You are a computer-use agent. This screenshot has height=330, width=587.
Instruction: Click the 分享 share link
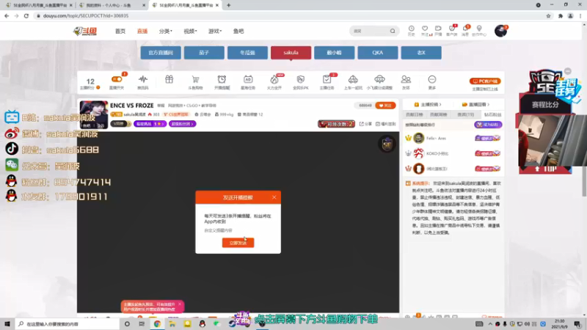pyautogui.click(x=365, y=124)
